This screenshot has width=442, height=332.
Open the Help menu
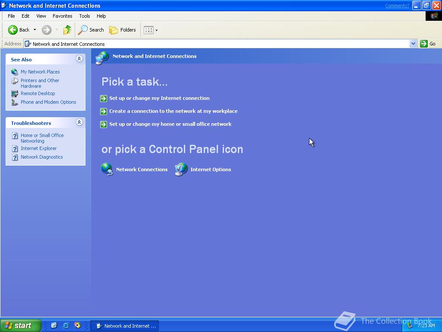(x=101, y=16)
